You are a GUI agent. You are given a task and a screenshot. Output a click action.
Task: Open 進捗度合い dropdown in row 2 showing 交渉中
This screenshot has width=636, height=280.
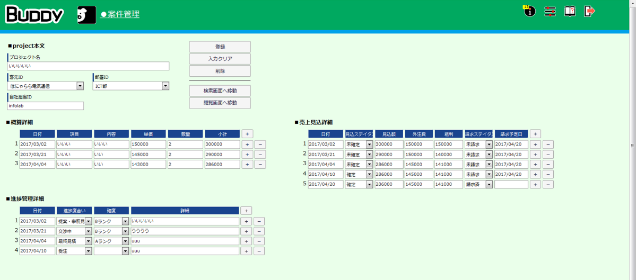coord(88,231)
